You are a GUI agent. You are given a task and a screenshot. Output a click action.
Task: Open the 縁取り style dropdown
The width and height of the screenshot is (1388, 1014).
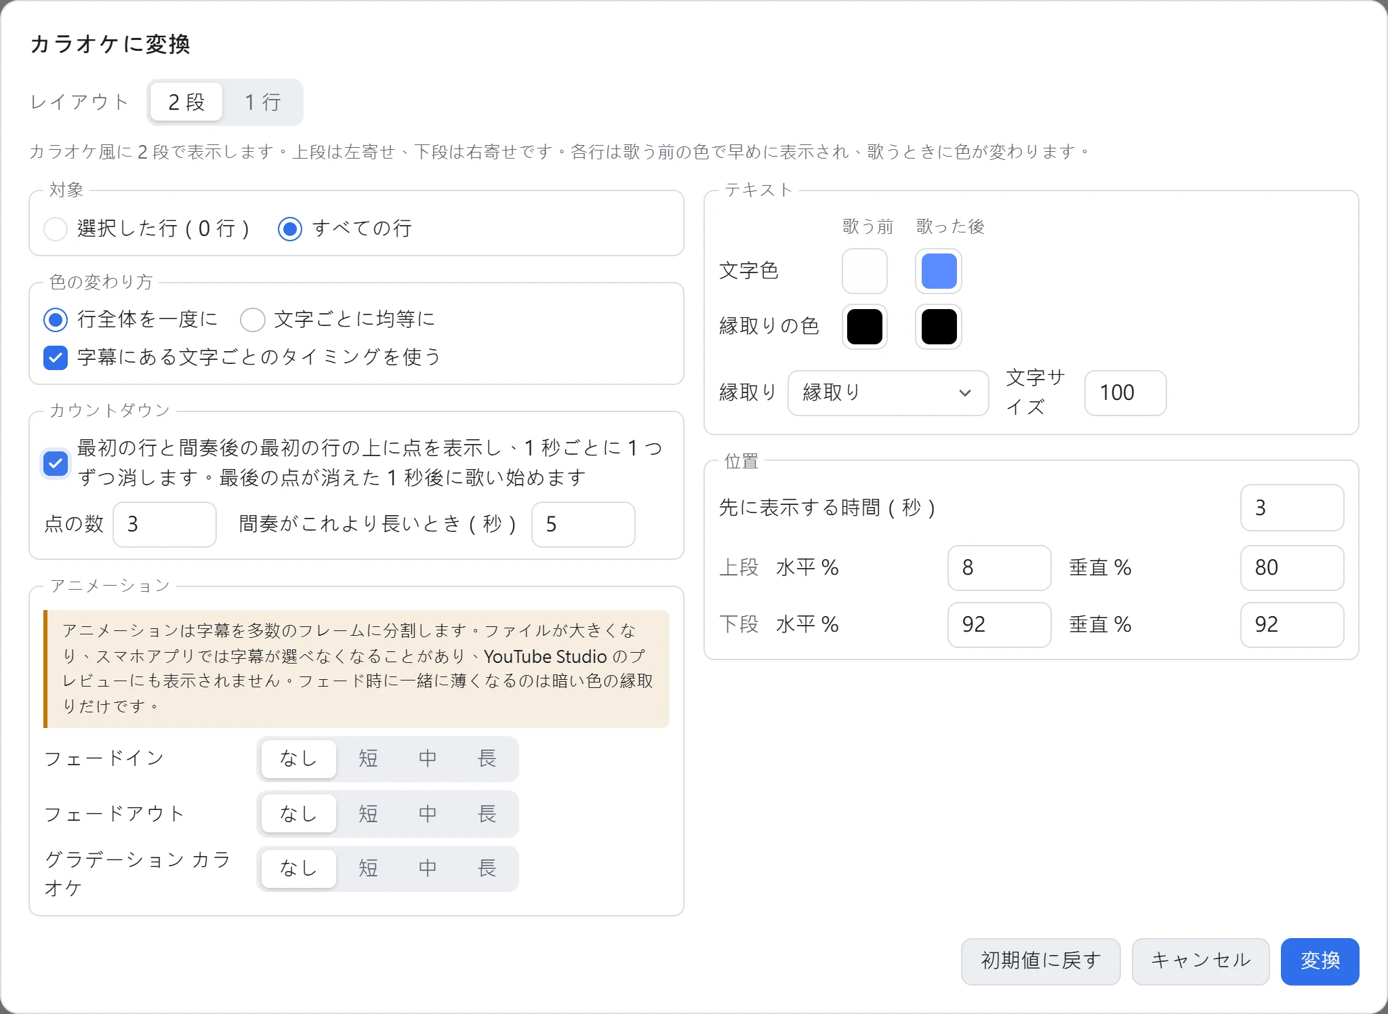[x=888, y=393]
